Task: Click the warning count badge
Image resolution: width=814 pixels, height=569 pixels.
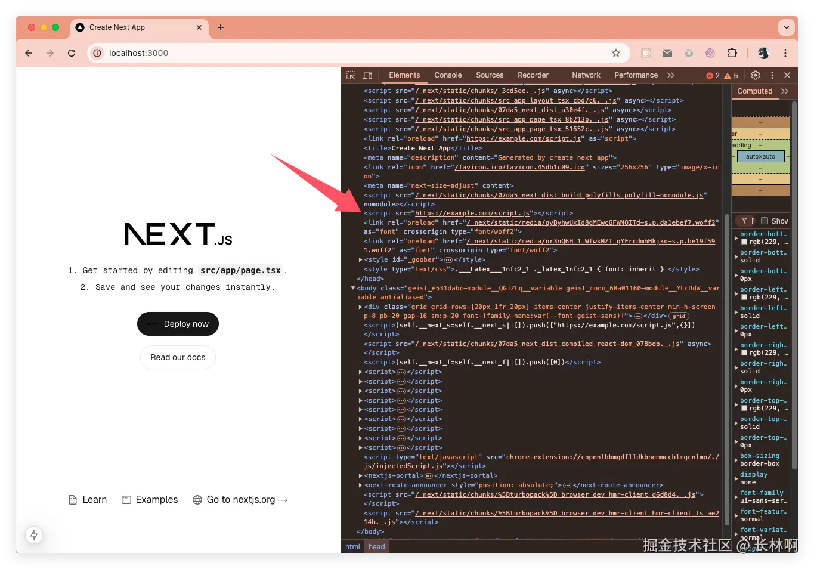Action: (x=731, y=76)
